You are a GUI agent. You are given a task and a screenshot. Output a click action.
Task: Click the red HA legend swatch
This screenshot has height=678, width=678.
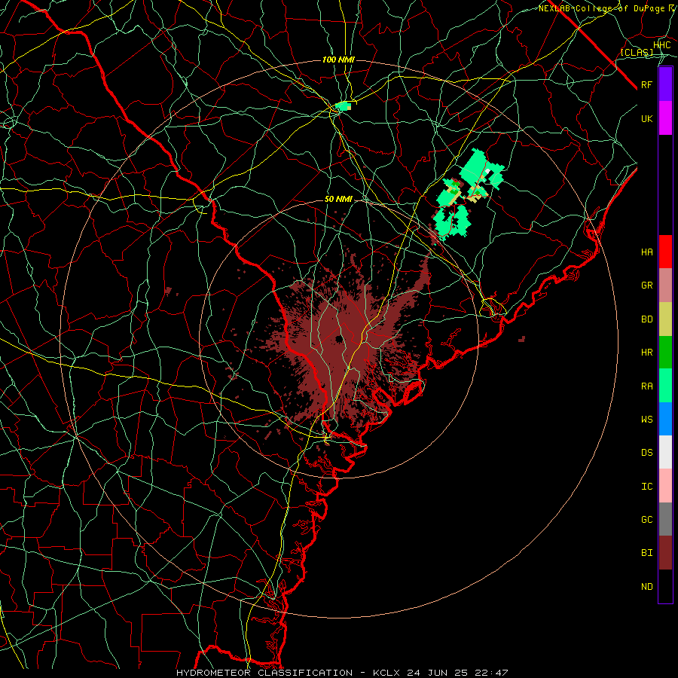point(665,252)
